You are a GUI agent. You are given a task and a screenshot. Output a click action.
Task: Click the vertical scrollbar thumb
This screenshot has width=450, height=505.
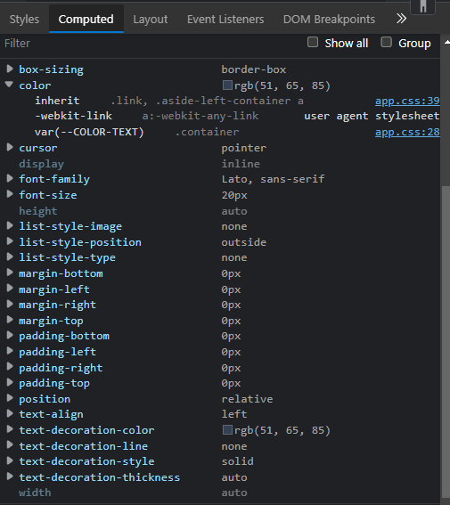click(x=446, y=341)
